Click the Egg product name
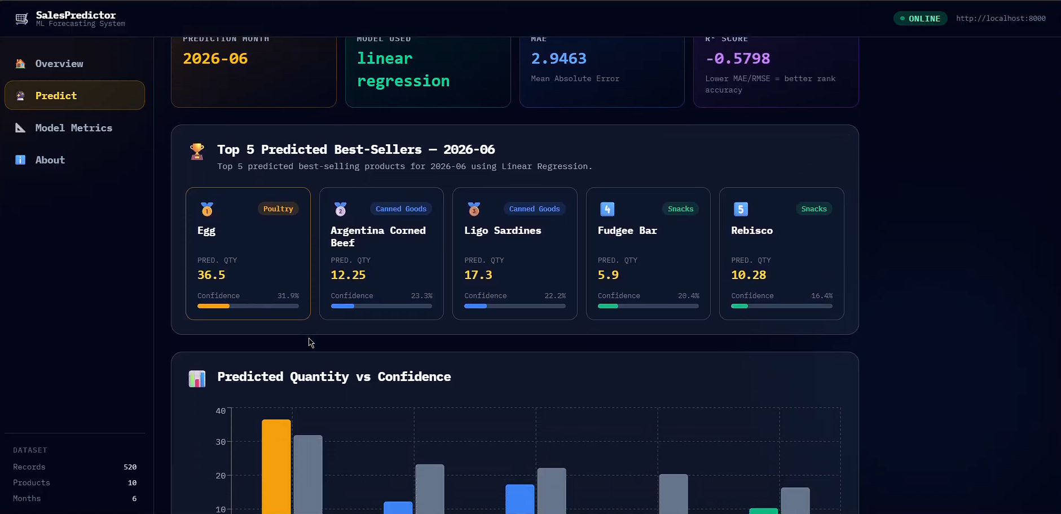The width and height of the screenshot is (1061, 514). (x=206, y=231)
